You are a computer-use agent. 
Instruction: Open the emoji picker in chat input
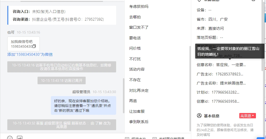[10, 137]
